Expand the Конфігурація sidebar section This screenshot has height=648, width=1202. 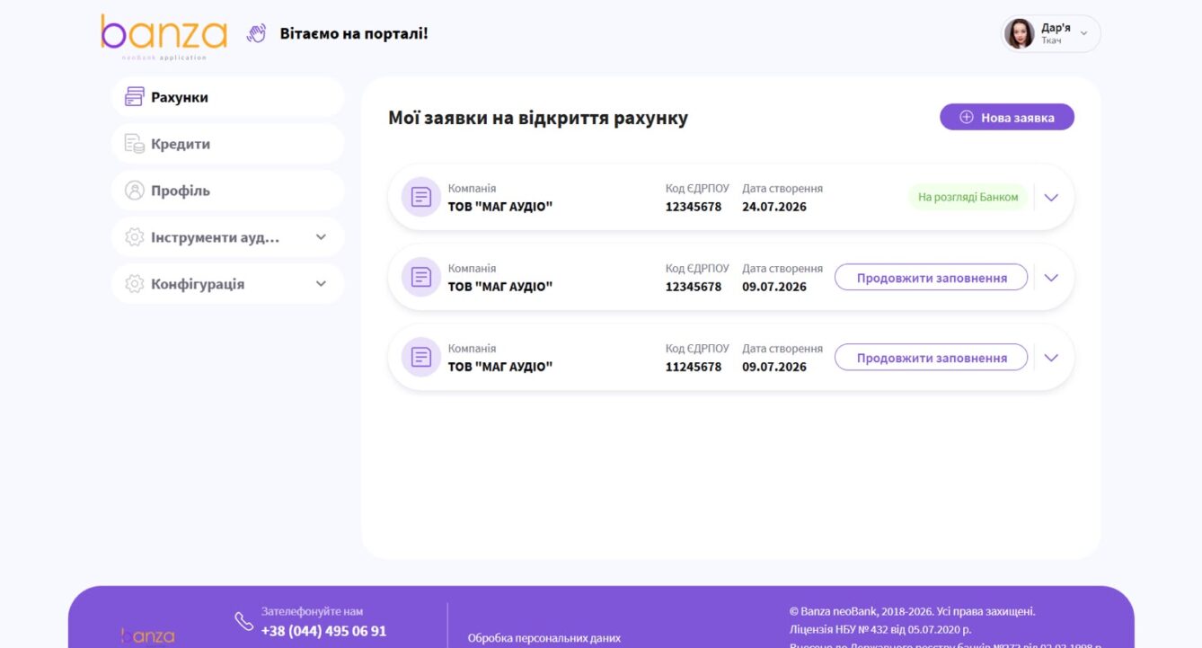(x=321, y=284)
